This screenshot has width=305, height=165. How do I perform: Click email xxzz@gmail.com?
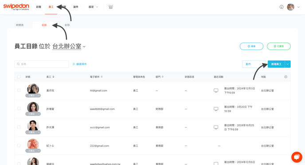[100, 127]
